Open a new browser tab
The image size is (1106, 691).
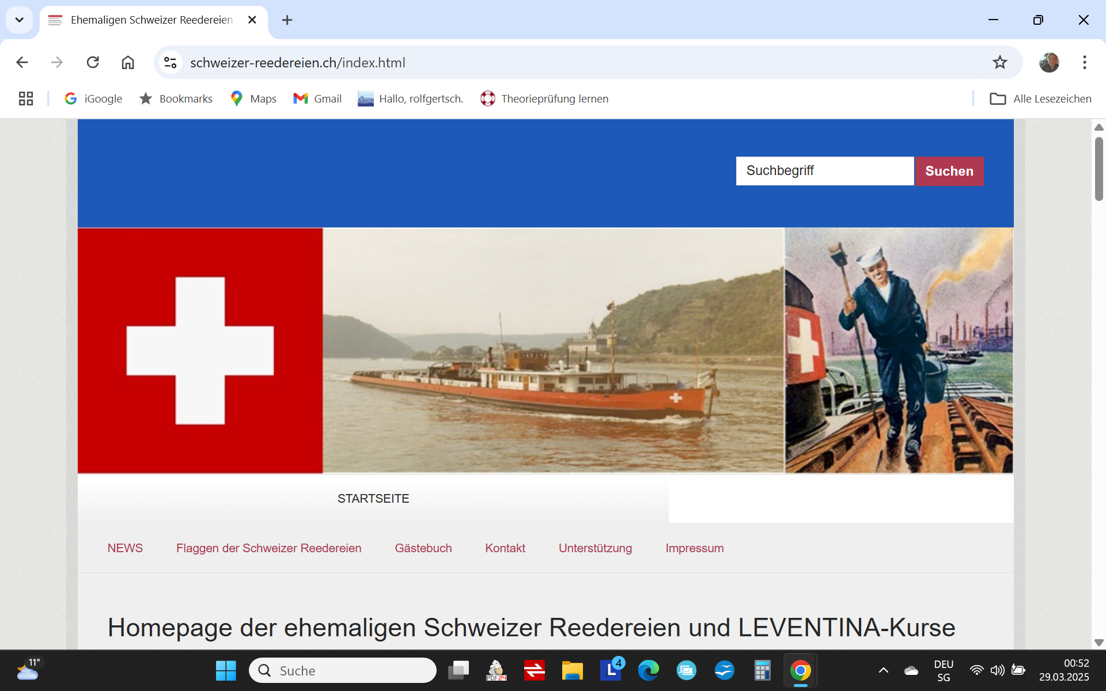coord(287,20)
